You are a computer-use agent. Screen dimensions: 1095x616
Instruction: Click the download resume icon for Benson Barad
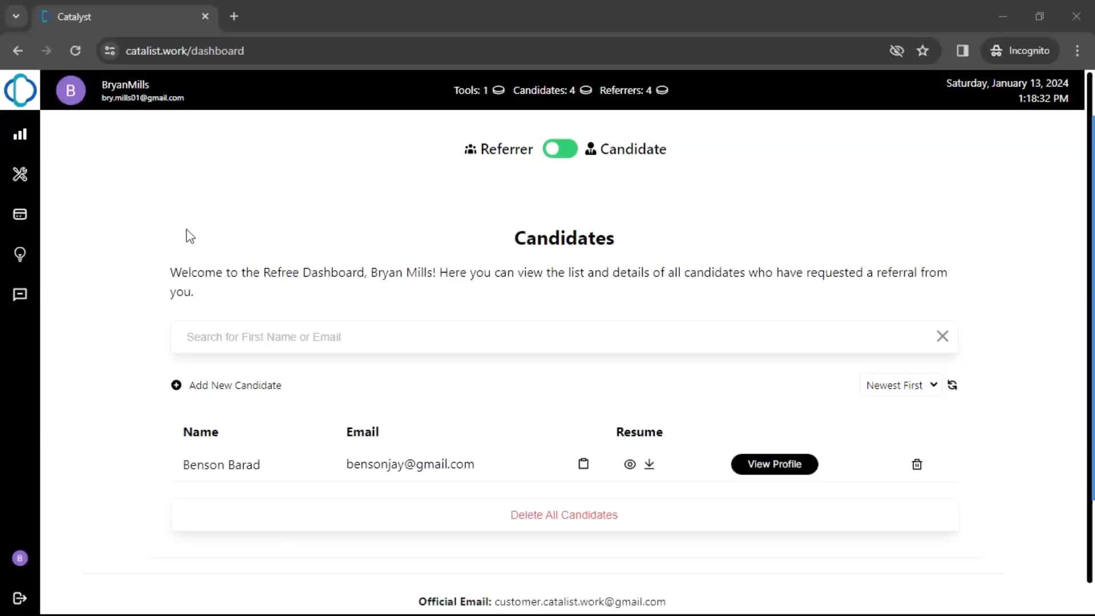point(649,464)
